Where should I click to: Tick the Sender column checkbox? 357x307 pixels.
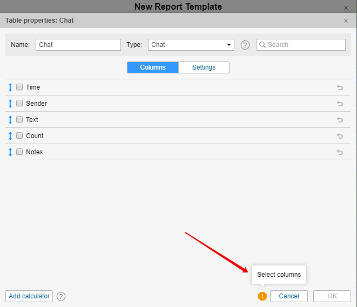tap(19, 104)
